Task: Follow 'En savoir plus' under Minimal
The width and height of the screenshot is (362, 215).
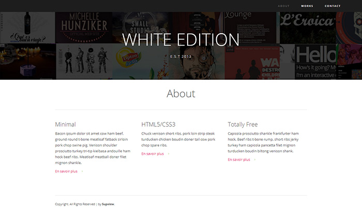Action: tap(66, 171)
